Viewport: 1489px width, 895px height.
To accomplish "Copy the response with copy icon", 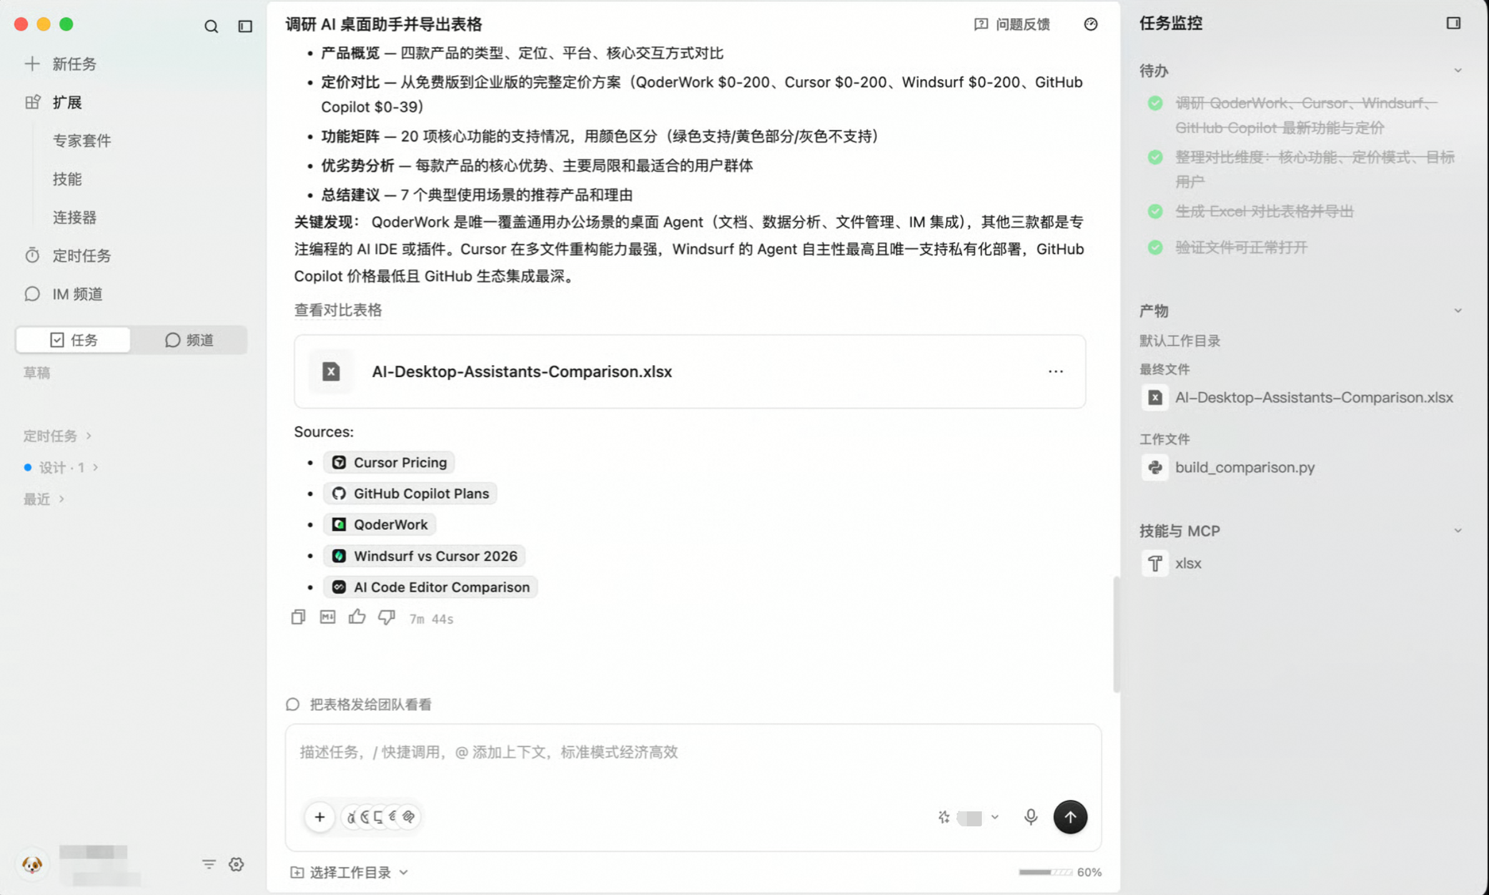I will [298, 617].
